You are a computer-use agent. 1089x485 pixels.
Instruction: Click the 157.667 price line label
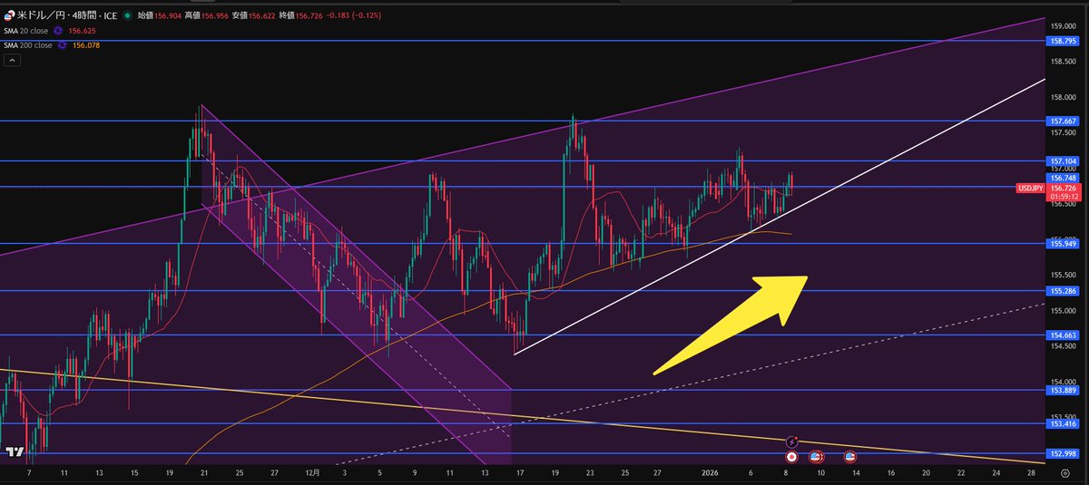(x=1064, y=121)
